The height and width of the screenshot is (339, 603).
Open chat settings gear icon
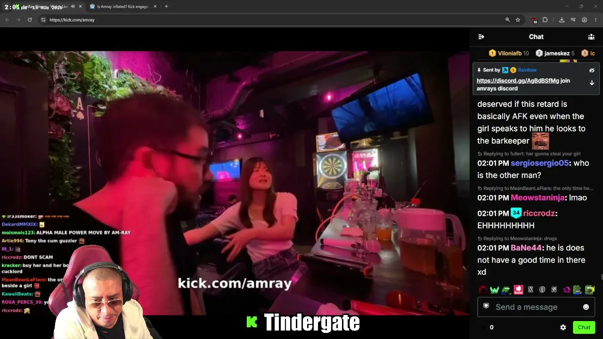point(563,327)
